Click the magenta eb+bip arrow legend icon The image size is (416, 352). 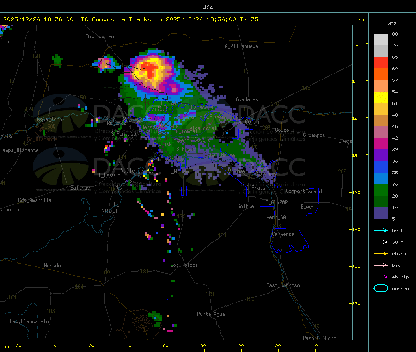click(381, 277)
